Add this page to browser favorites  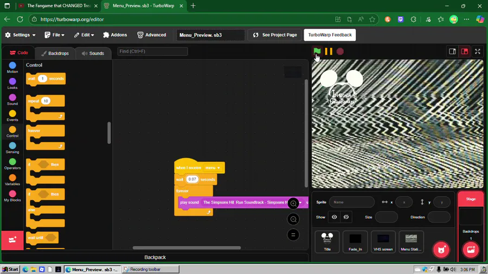pyautogui.click(x=372, y=19)
